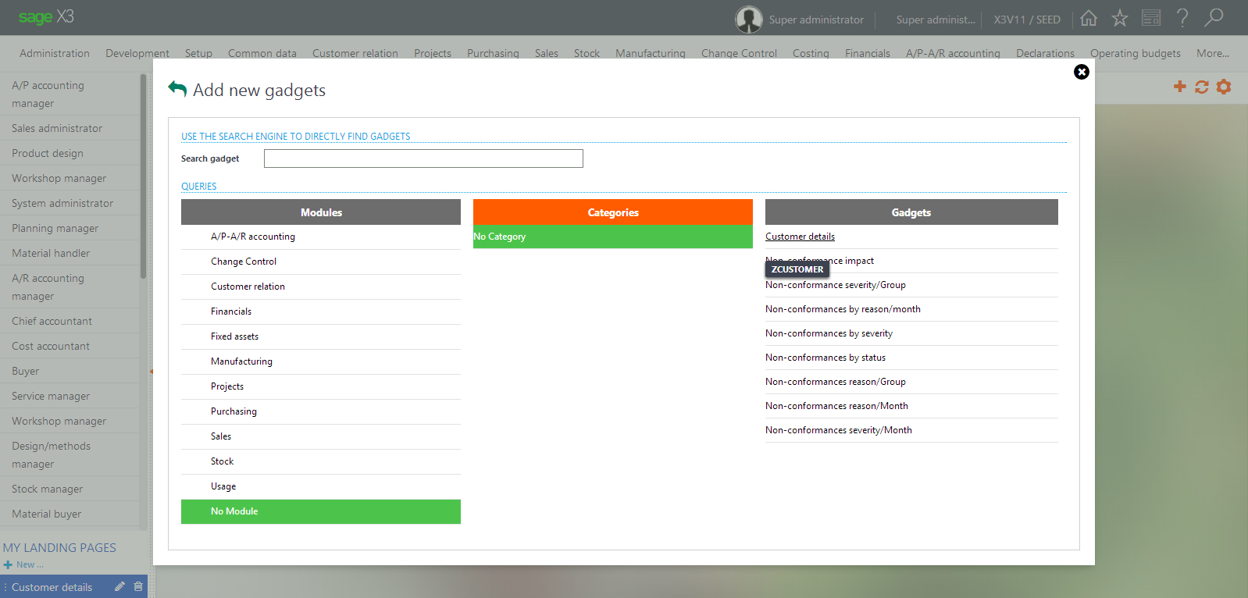This screenshot has width=1248, height=598.
Task: Open the home page icon
Action: click(x=1089, y=18)
